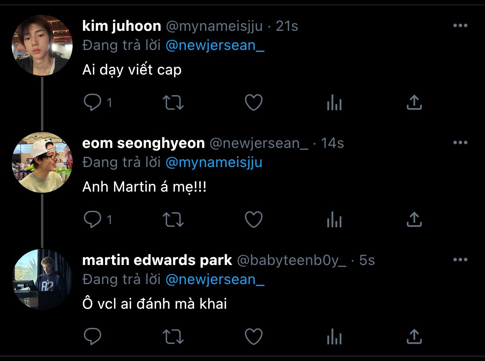Reply to martin edwards park's tweet
The height and width of the screenshot is (361, 485).
pyautogui.click(x=93, y=336)
